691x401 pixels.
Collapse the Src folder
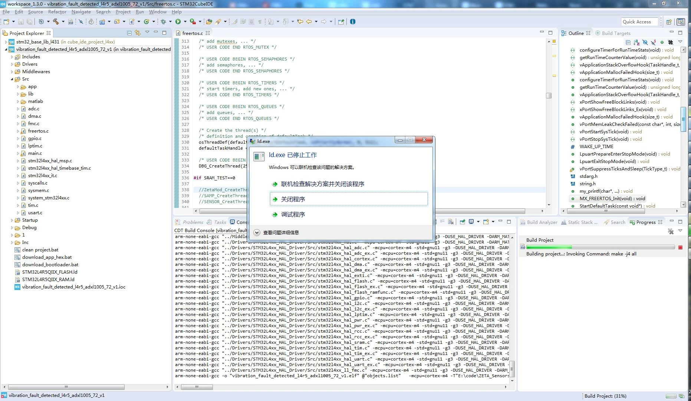point(12,79)
